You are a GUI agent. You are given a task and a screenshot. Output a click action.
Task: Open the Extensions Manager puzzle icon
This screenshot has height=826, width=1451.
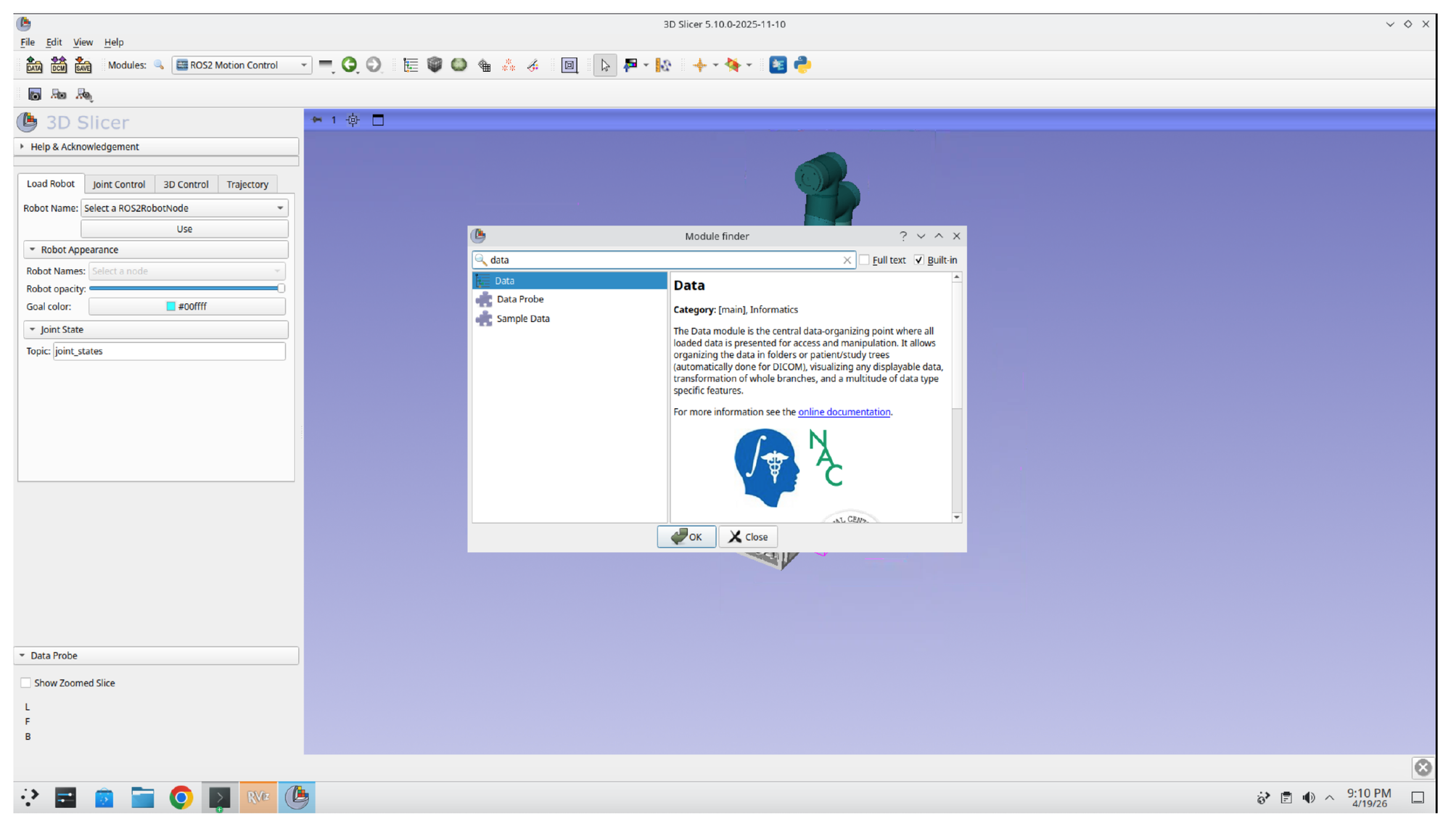click(777, 65)
